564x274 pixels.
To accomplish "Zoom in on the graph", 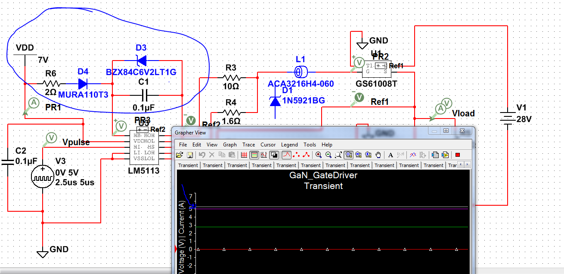I will point(318,155).
